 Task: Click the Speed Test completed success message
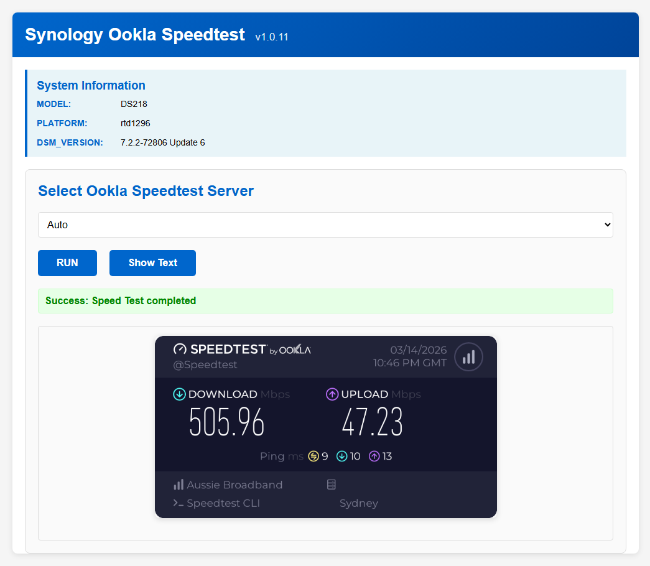pyautogui.click(x=121, y=301)
